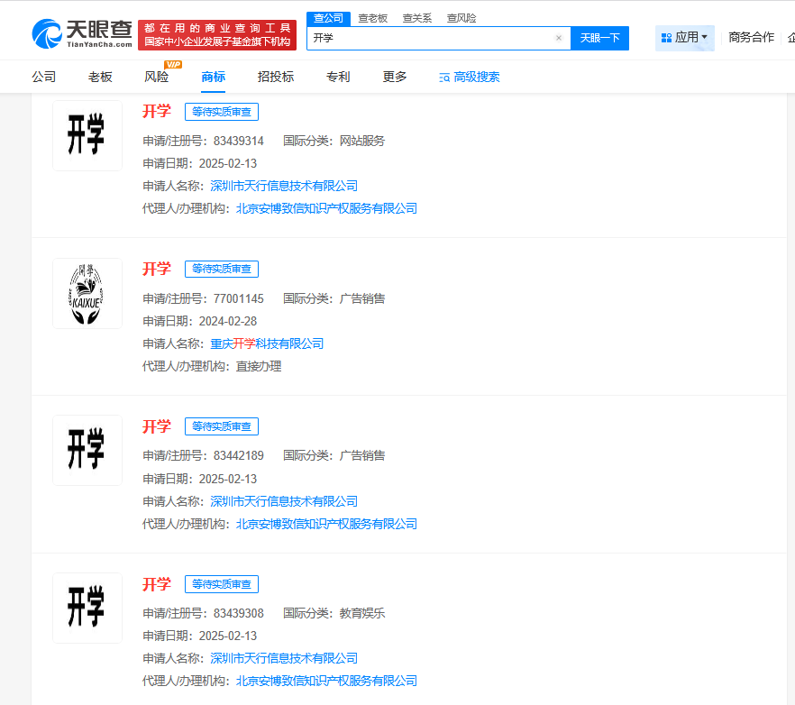Click the first 开学 trademark image thumbnail

click(87, 135)
